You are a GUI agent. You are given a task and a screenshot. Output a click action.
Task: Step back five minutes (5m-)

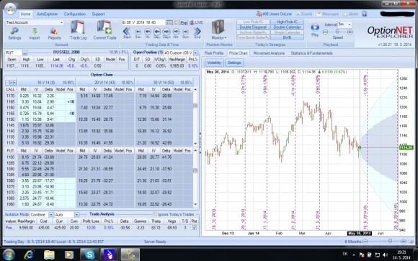[138, 32]
